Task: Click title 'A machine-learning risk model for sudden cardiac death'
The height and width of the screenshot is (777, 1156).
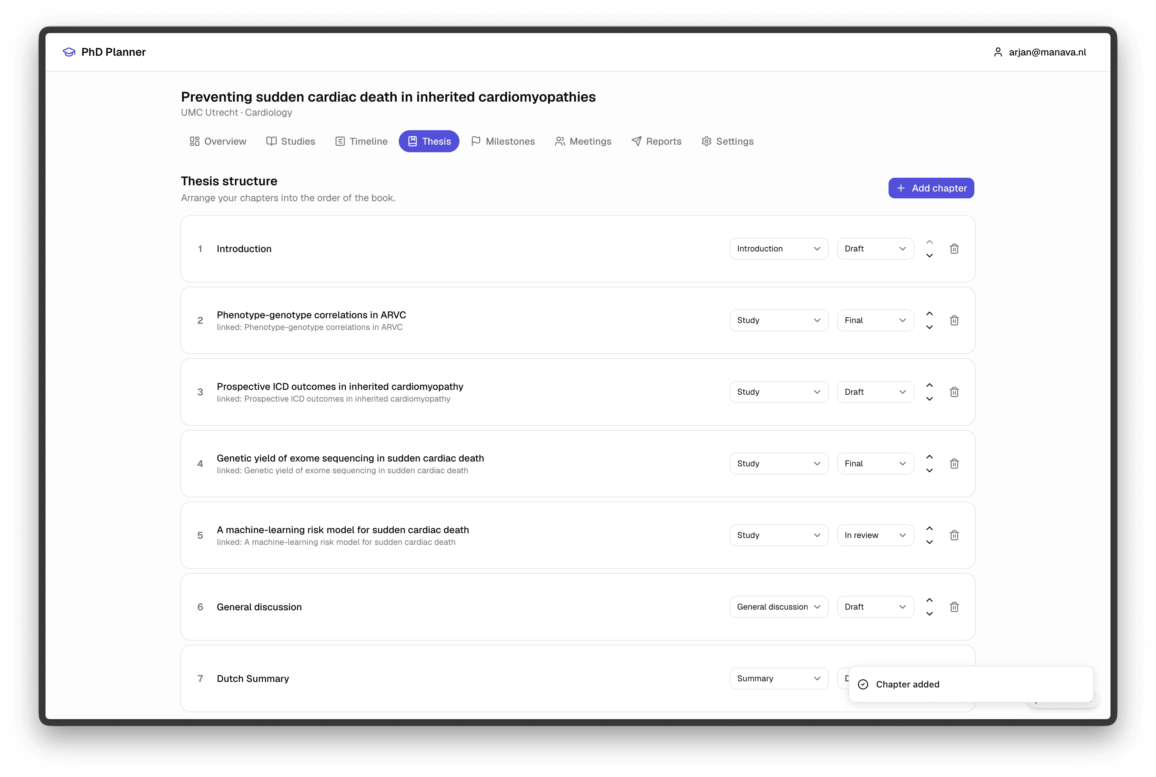Action: (343, 530)
